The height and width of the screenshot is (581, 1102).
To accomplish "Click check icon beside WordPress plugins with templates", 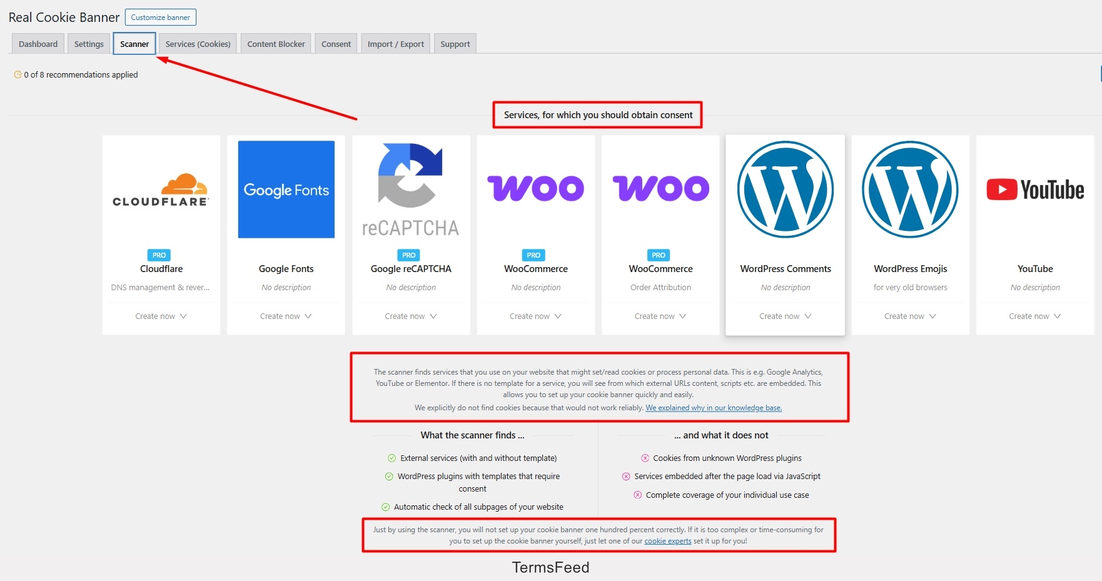I will tap(389, 477).
